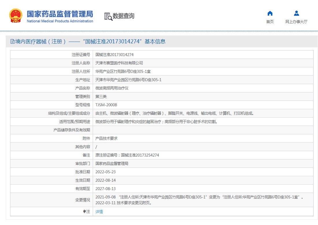Click the 管理类别 label
This screenshot has width=318, height=225.
[x=83, y=96]
